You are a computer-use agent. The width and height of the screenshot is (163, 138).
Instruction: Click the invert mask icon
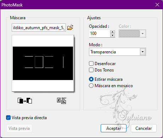(x=25, y=101)
